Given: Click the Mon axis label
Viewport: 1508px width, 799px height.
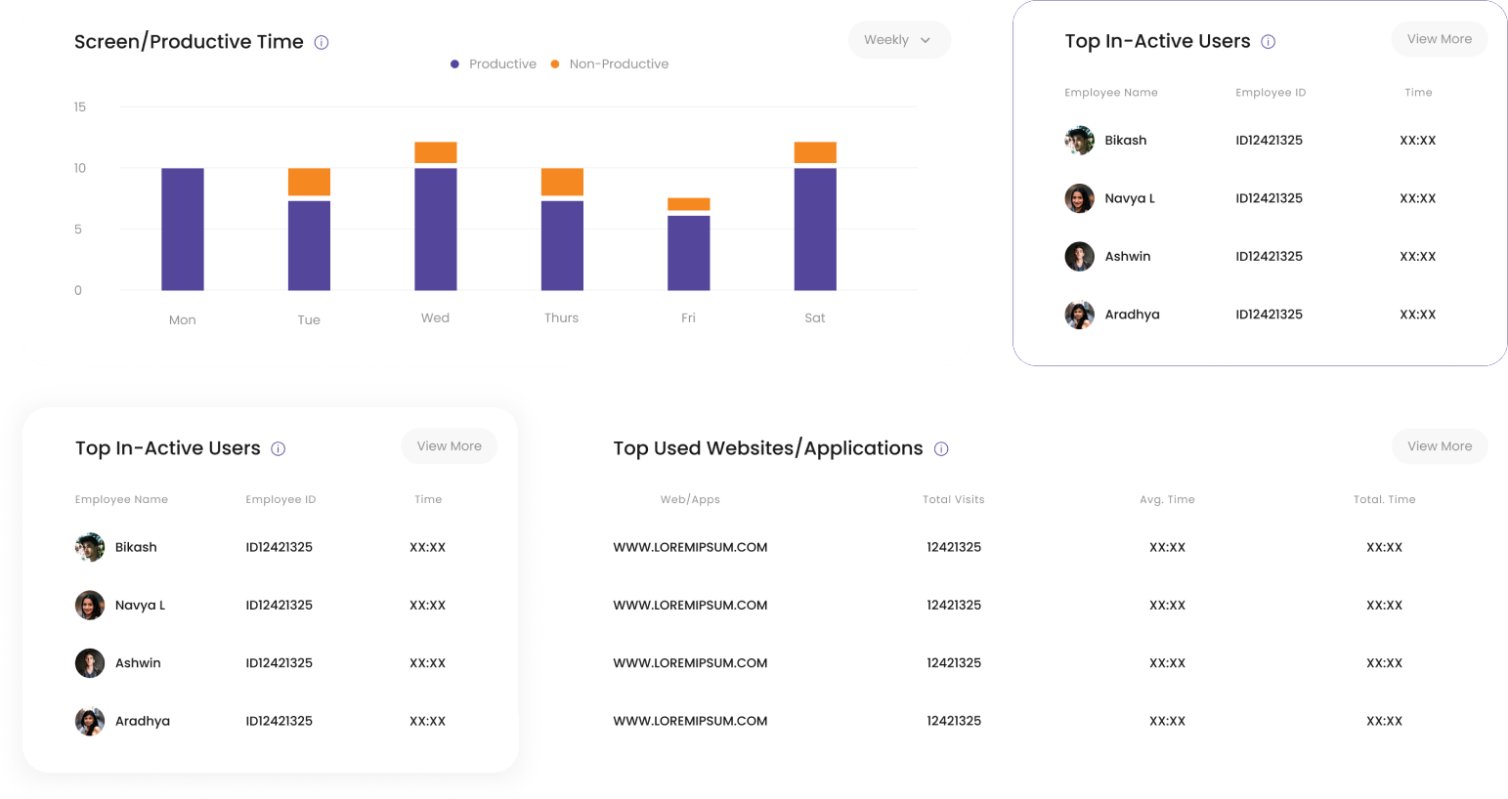Looking at the screenshot, I should [x=183, y=320].
